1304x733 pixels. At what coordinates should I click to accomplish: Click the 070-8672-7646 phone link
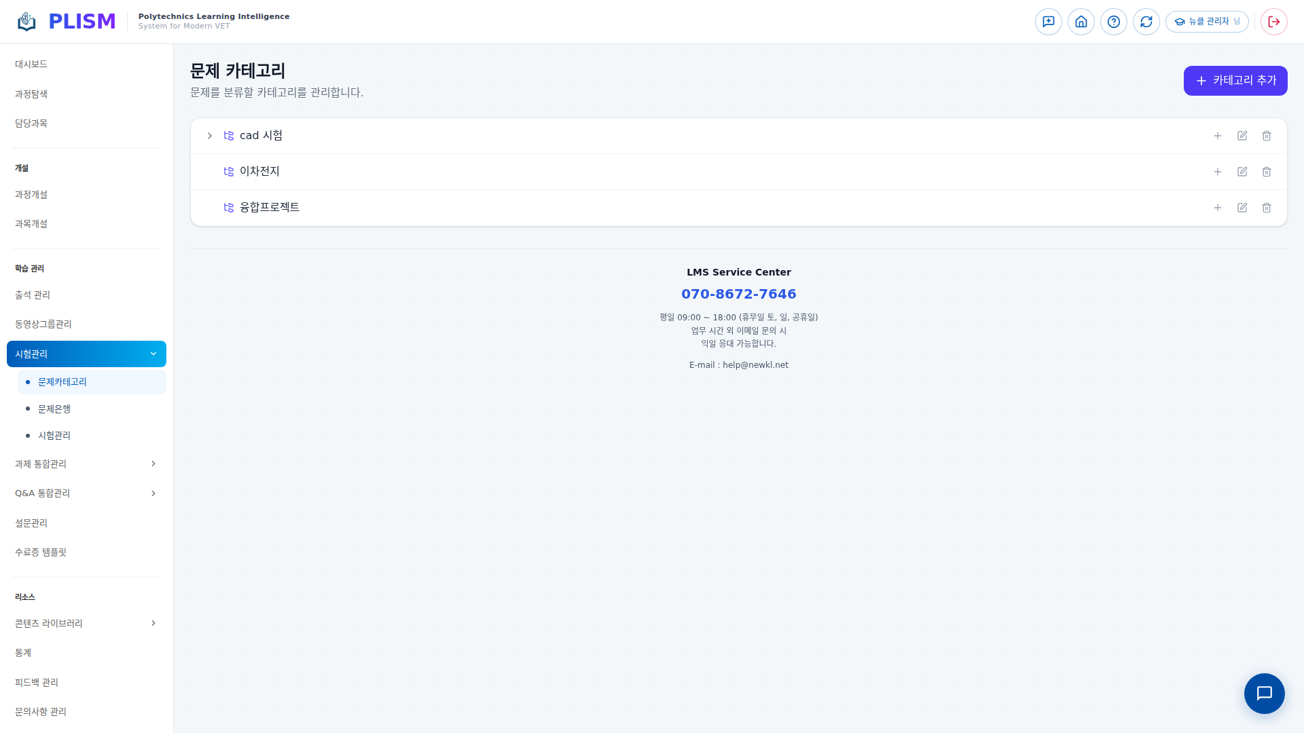[x=738, y=294]
